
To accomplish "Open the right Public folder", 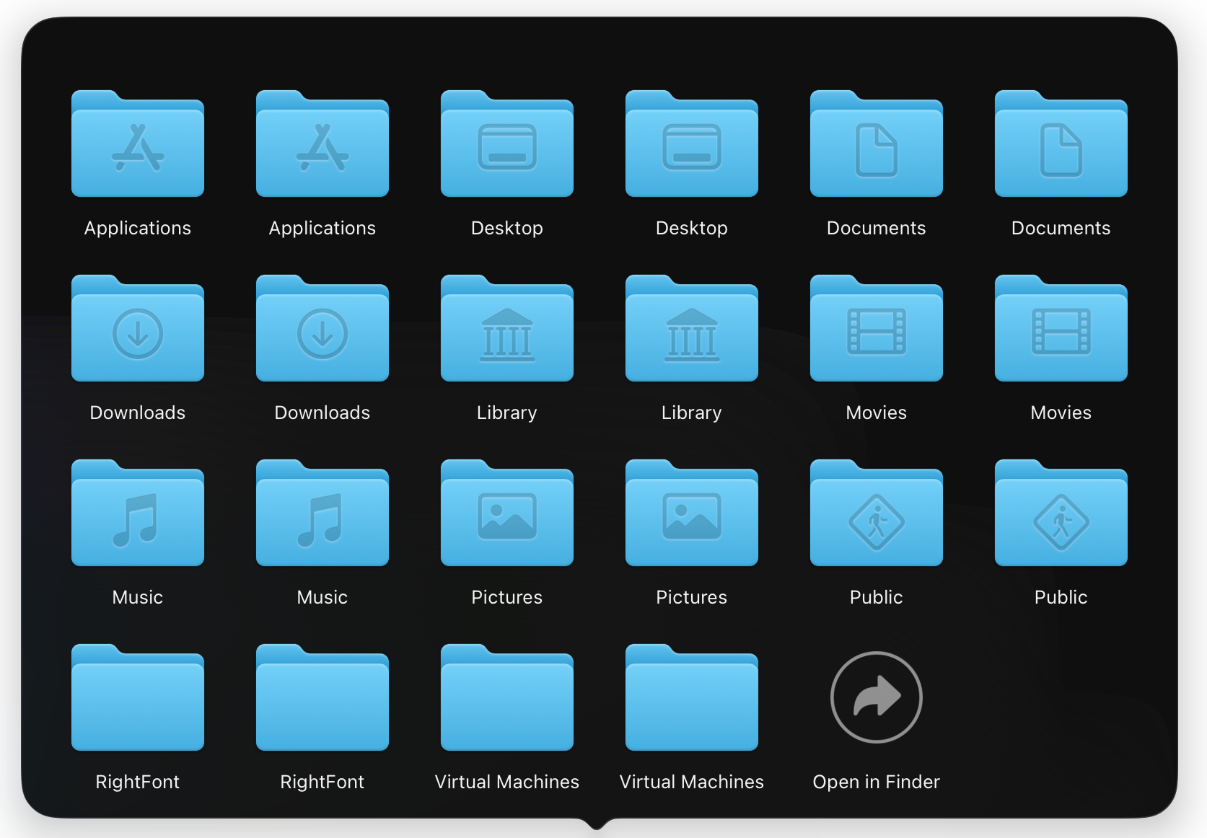I will [x=1061, y=513].
